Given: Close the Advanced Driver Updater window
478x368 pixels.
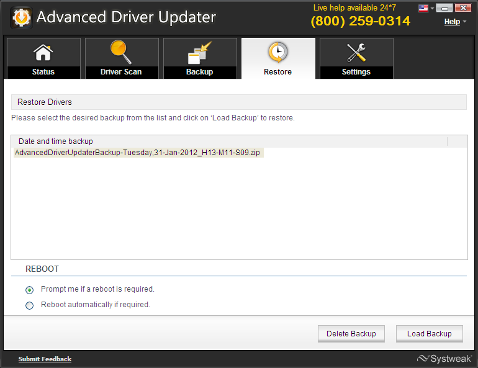Looking at the screenshot, I should (x=463, y=8).
